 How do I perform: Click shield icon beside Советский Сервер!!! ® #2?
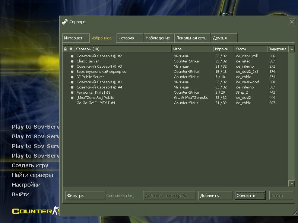pos(72,56)
